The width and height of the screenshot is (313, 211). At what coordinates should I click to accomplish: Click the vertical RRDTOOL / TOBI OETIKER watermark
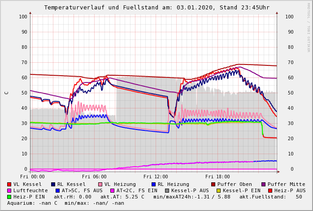click(309, 27)
